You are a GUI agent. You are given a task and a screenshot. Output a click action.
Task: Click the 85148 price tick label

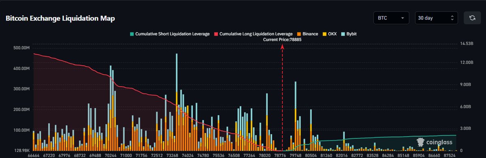point(403,155)
